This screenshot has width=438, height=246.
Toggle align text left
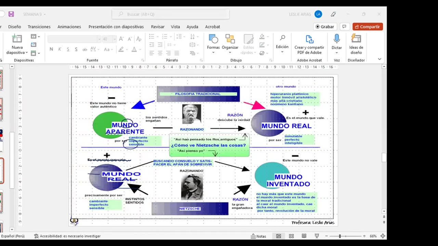click(152, 53)
